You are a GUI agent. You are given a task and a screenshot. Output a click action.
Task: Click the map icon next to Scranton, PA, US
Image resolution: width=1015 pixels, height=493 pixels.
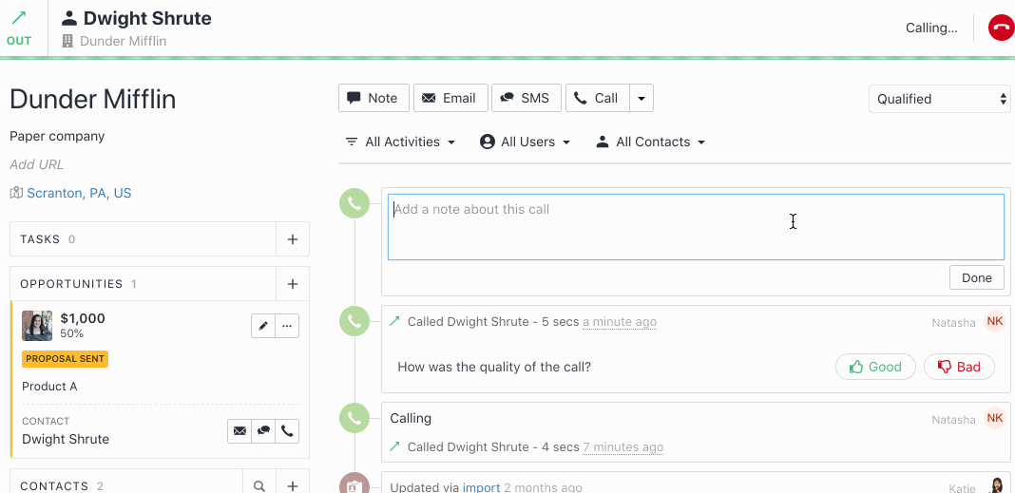[16, 193]
